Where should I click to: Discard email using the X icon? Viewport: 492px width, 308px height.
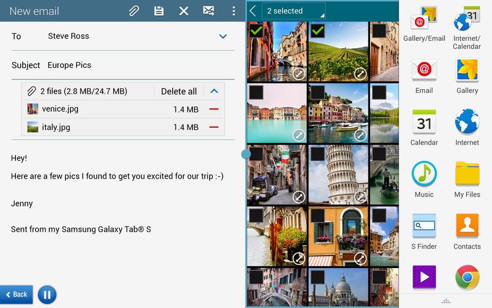tap(183, 11)
